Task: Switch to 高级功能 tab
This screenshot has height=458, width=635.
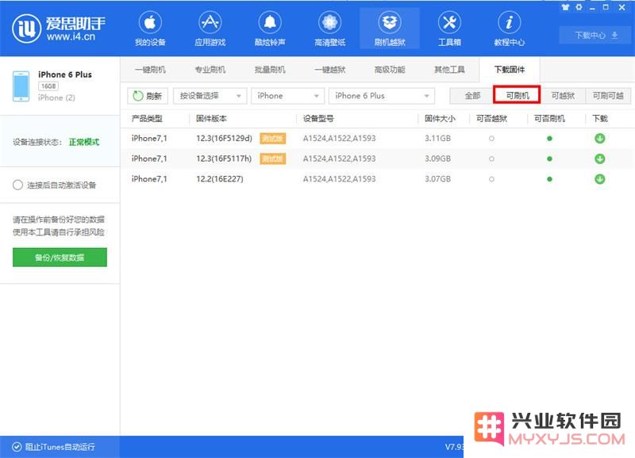Action: pyautogui.click(x=390, y=70)
